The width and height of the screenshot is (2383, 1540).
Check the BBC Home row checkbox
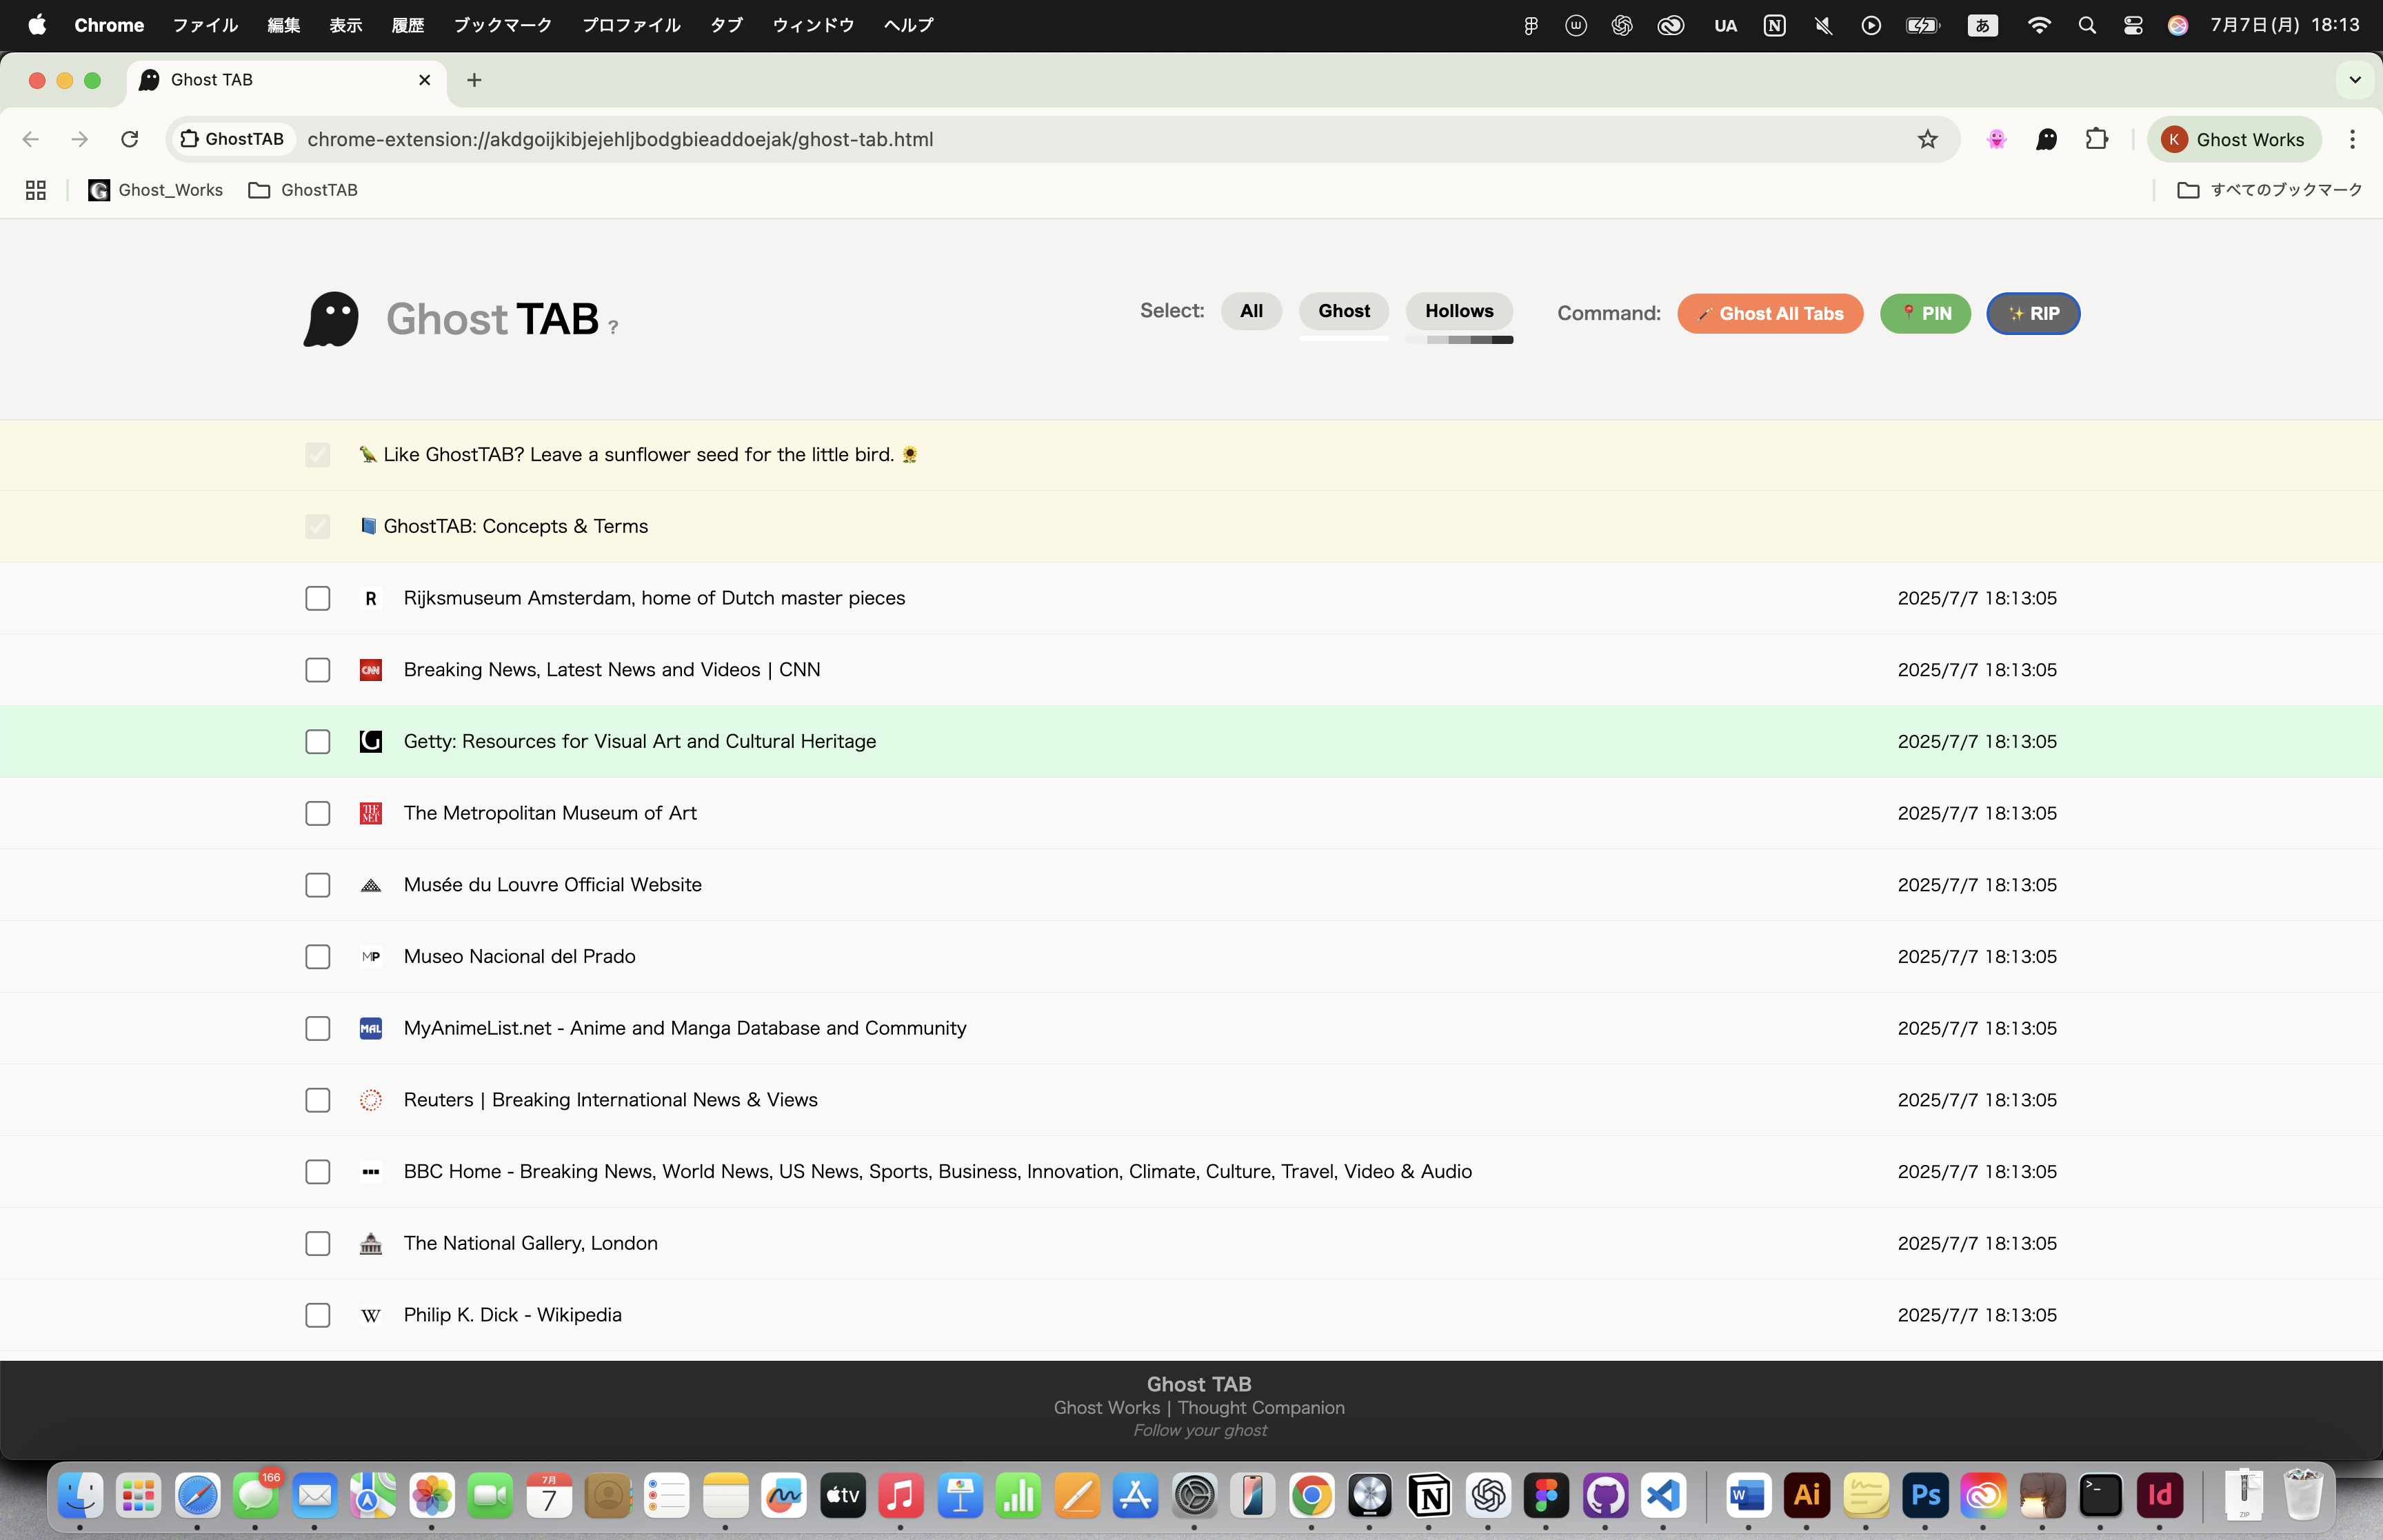point(318,1172)
